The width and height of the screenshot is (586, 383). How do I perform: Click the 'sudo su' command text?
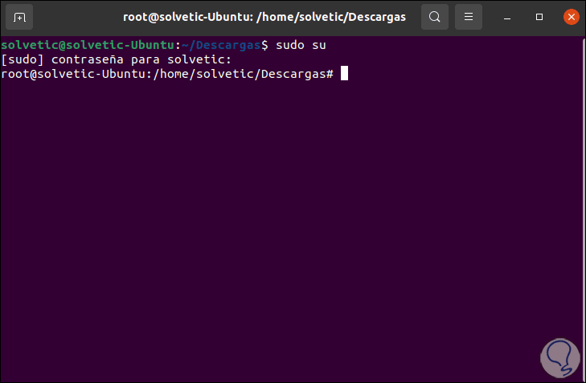(301, 45)
